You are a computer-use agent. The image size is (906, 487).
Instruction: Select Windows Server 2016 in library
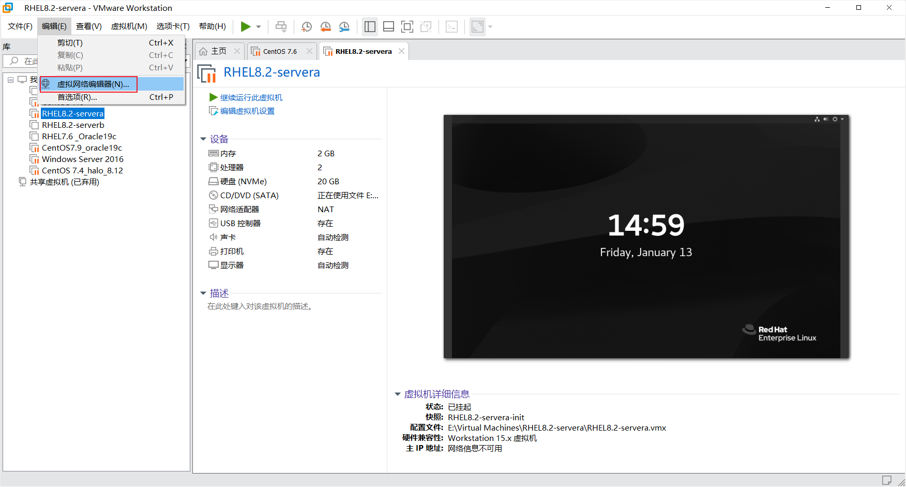tap(83, 159)
